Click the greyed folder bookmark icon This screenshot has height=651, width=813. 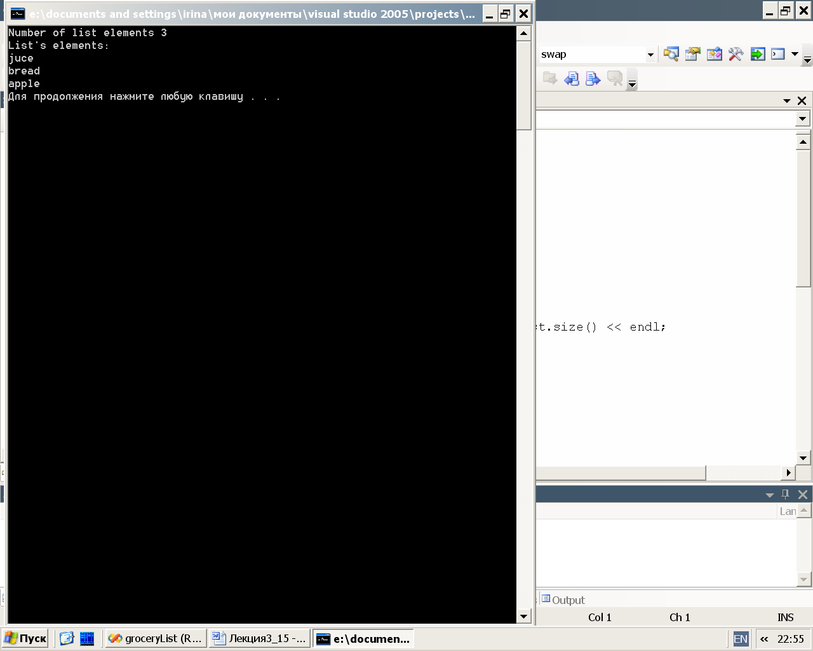coord(550,79)
